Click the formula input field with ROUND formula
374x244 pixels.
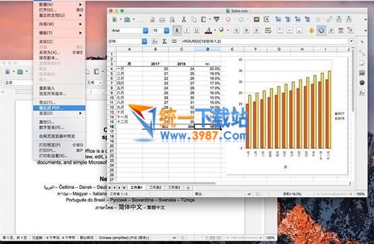pyautogui.click(x=264, y=41)
